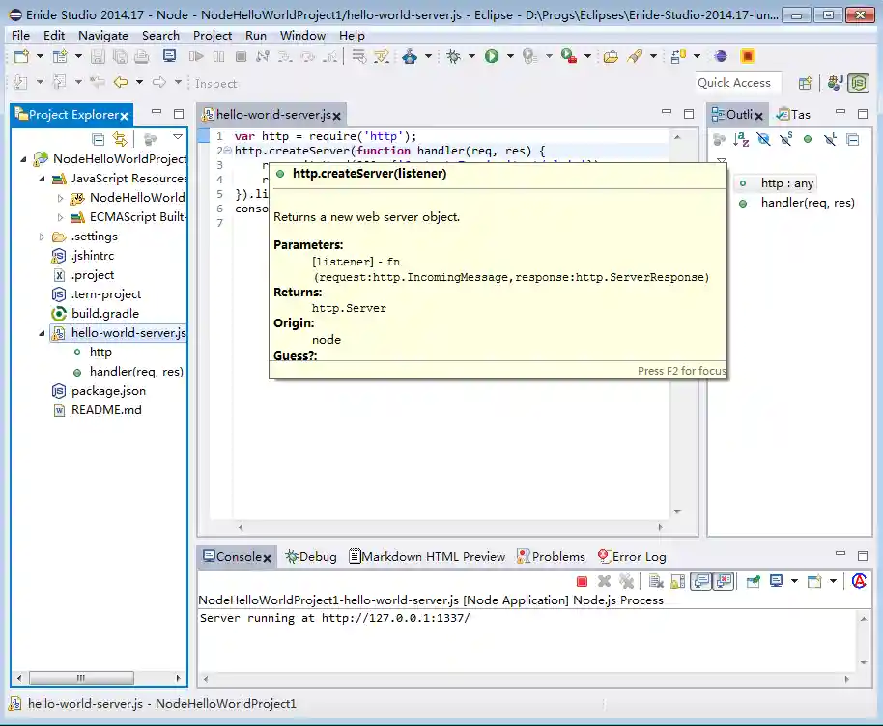Image resolution: width=883 pixels, height=726 pixels.
Task: Terminate the running Node.js process
Action: [582, 580]
